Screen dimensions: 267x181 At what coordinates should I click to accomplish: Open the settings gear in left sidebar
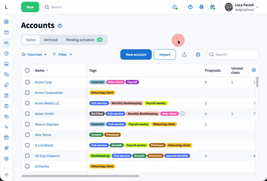pos(6,159)
